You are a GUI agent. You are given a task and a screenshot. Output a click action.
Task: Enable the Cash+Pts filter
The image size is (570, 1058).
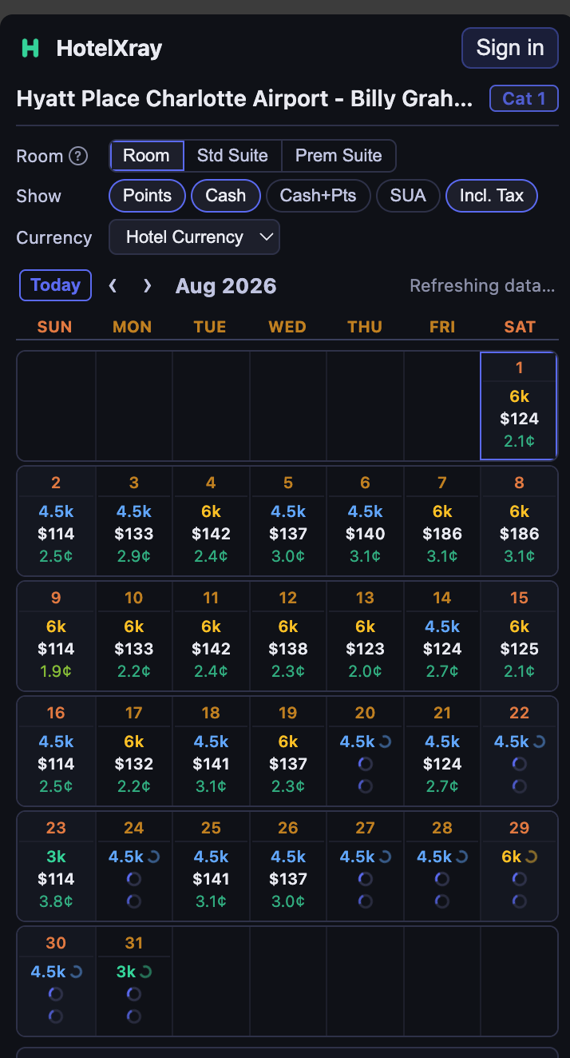point(318,196)
